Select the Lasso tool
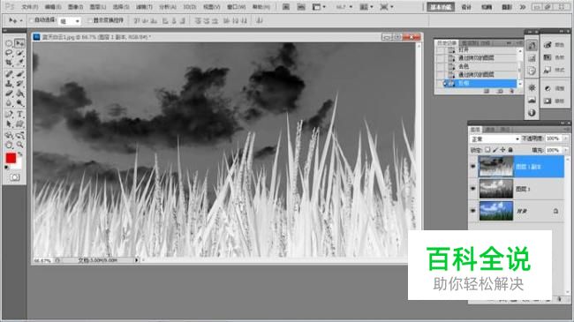Screen dimensions: 574x322 coord(9,53)
